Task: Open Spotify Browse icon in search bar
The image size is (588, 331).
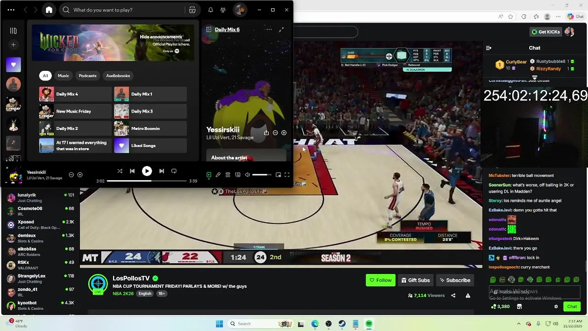Action: click(x=192, y=10)
